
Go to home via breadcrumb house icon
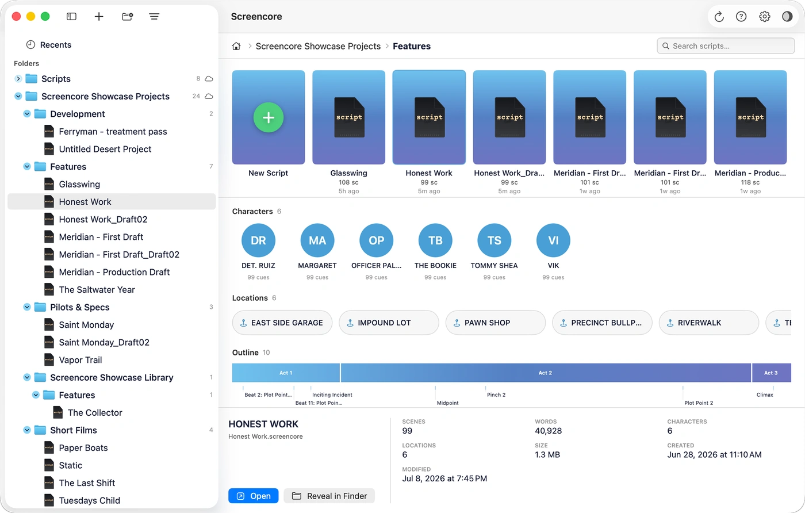coord(236,46)
